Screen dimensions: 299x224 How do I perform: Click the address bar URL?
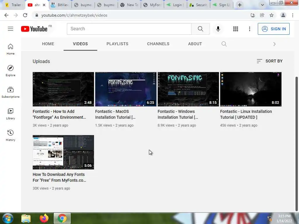coord(74,15)
